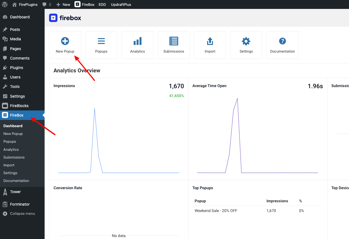Screen dimensions: 349x239
Task: Click the No data label in Conversion Rate
Action: [119, 236]
